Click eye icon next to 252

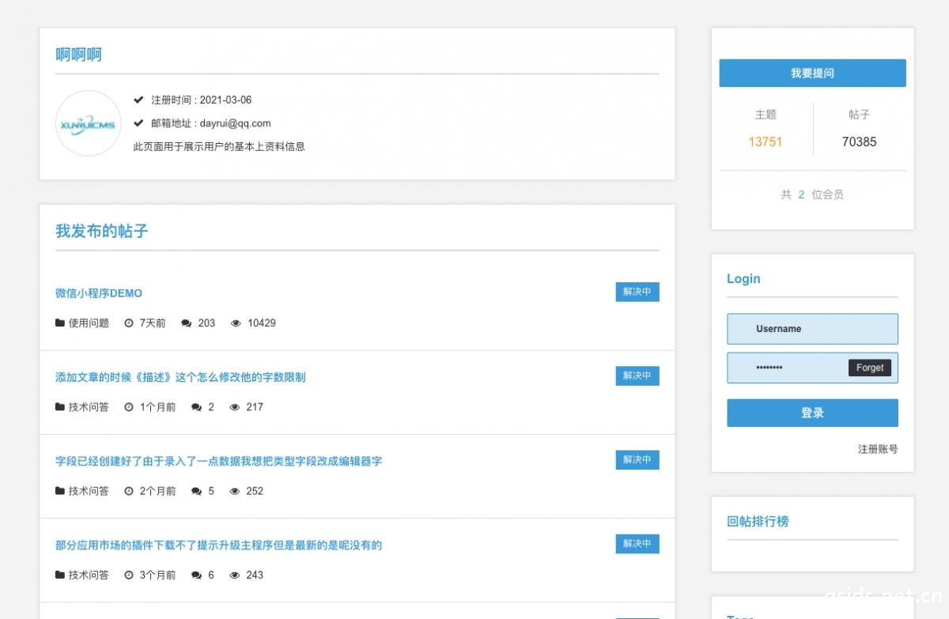[x=235, y=491]
